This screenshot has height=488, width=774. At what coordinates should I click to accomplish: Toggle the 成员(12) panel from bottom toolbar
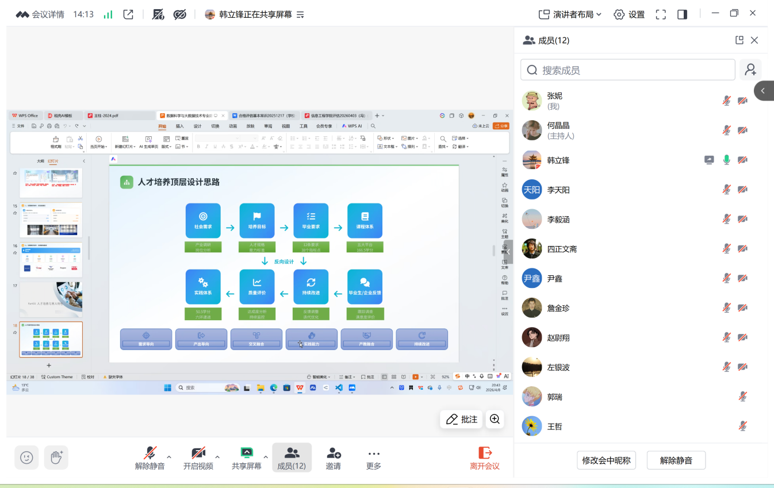click(292, 458)
